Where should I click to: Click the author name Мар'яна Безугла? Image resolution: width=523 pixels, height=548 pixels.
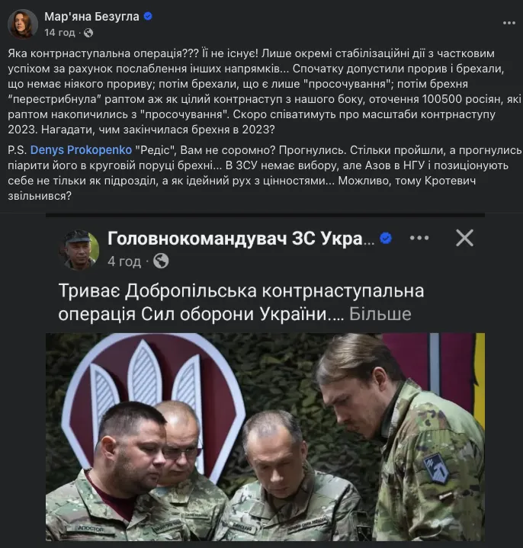(91, 16)
